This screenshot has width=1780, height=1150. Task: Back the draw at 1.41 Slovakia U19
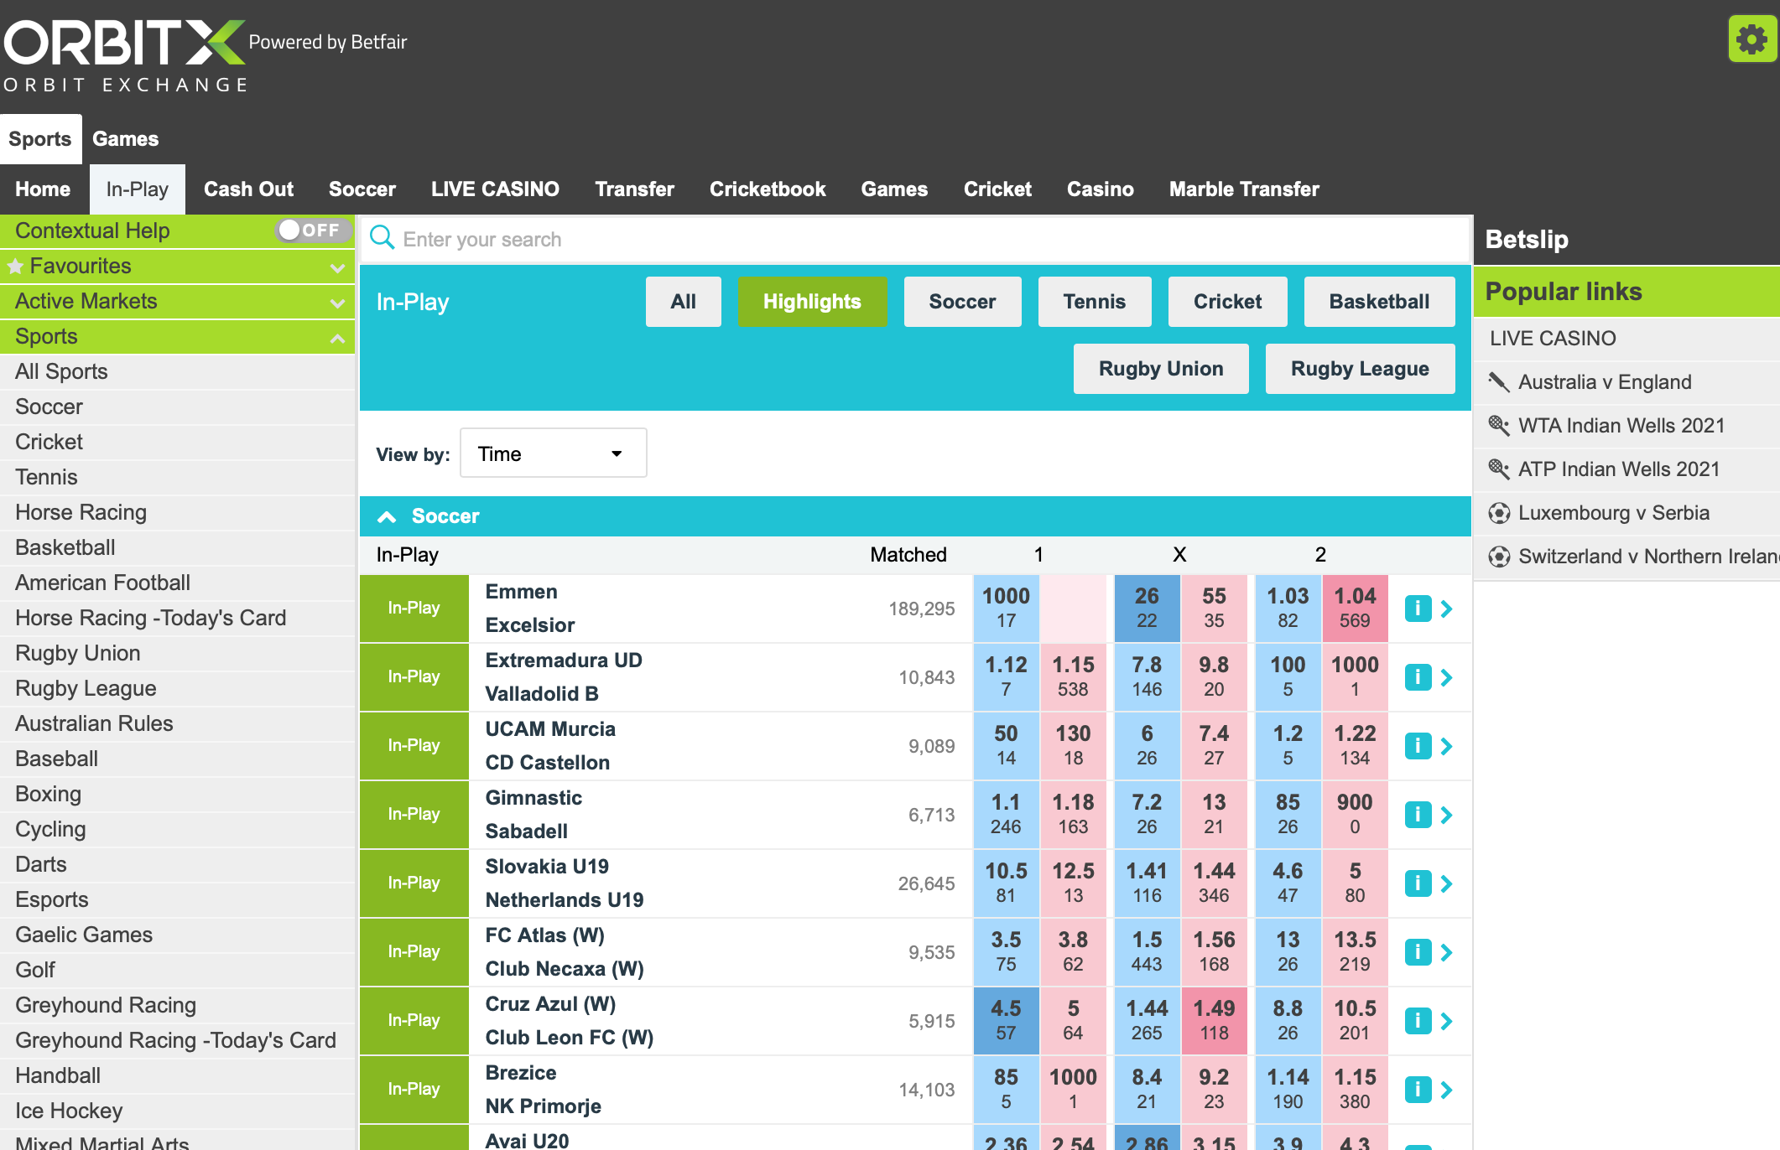(x=1147, y=883)
